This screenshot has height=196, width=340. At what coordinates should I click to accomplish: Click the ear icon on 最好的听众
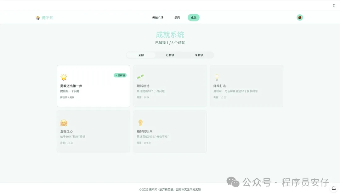point(140,123)
